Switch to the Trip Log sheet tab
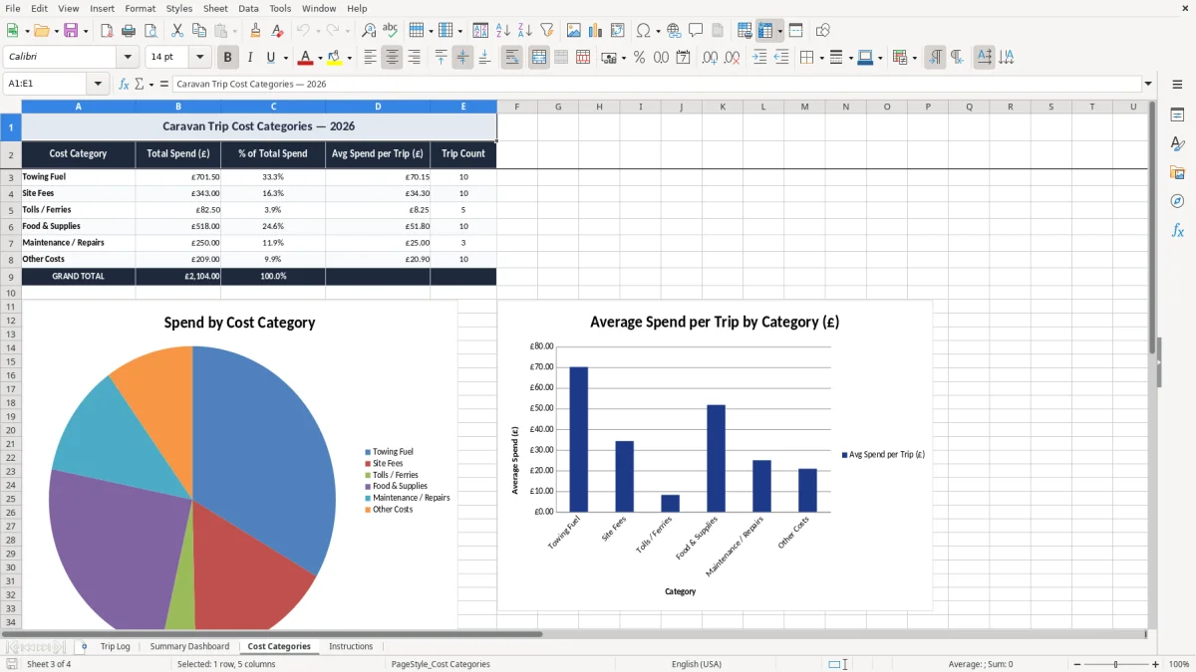This screenshot has width=1196, height=672. click(x=115, y=646)
